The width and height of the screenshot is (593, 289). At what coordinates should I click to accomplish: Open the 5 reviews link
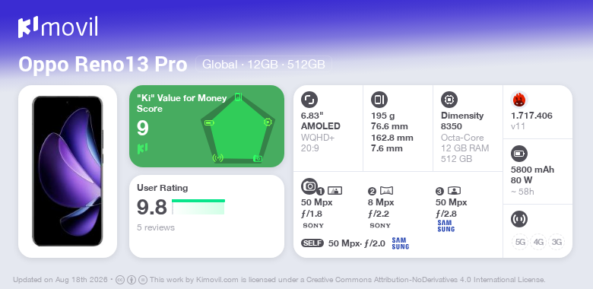tap(156, 227)
